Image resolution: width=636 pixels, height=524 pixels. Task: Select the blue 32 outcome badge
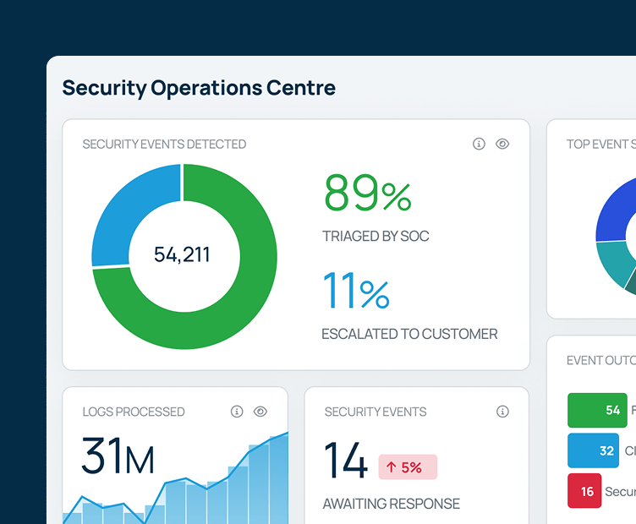tap(597, 450)
